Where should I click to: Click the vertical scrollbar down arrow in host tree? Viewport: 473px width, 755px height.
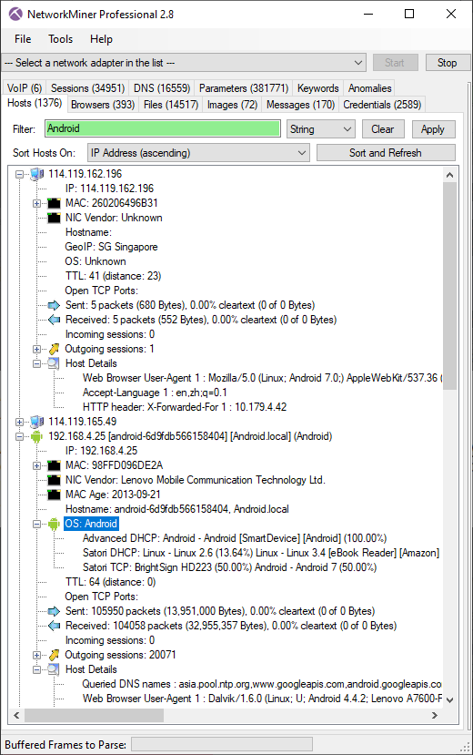tap(450, 699)
